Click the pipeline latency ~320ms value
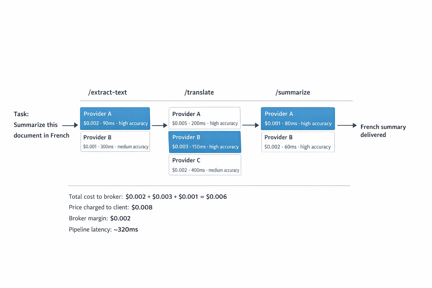 pos(126,229)
